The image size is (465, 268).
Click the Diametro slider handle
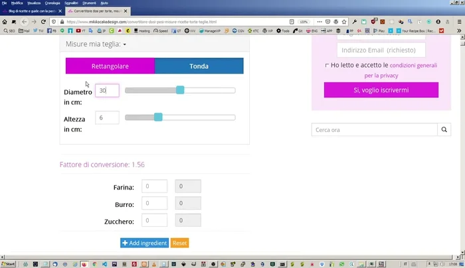[180, 90]
